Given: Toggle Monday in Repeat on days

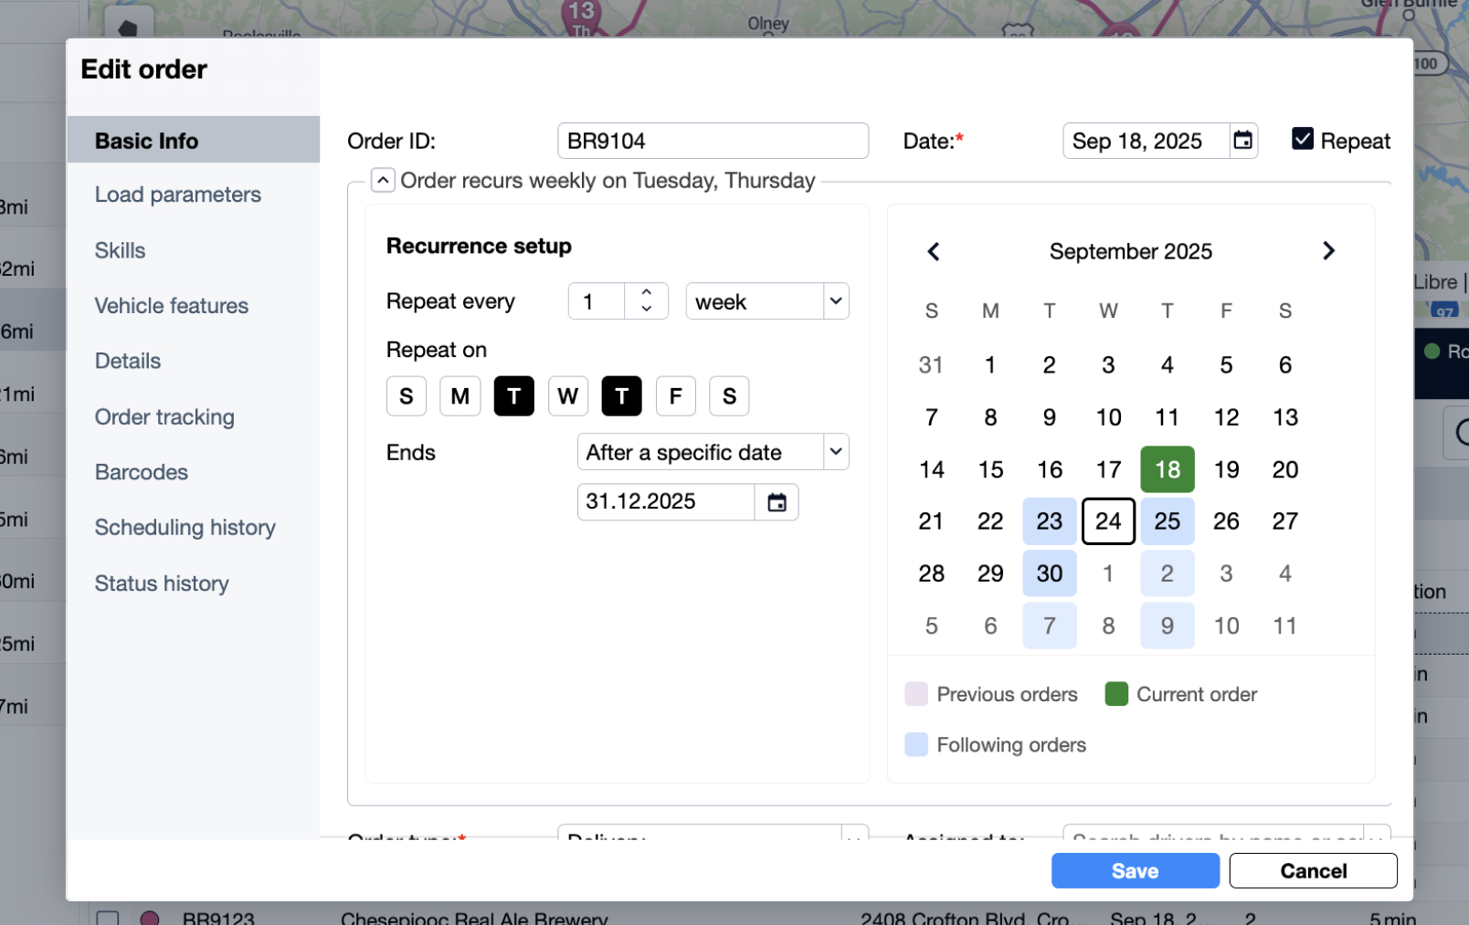Looking at the screenshot, I should click(x=460, y=396).
